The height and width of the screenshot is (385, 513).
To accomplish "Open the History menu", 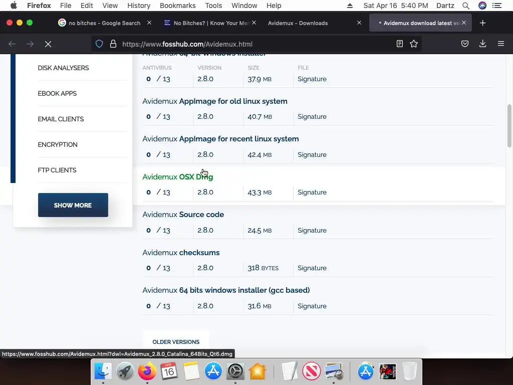I will click(139, 6).
